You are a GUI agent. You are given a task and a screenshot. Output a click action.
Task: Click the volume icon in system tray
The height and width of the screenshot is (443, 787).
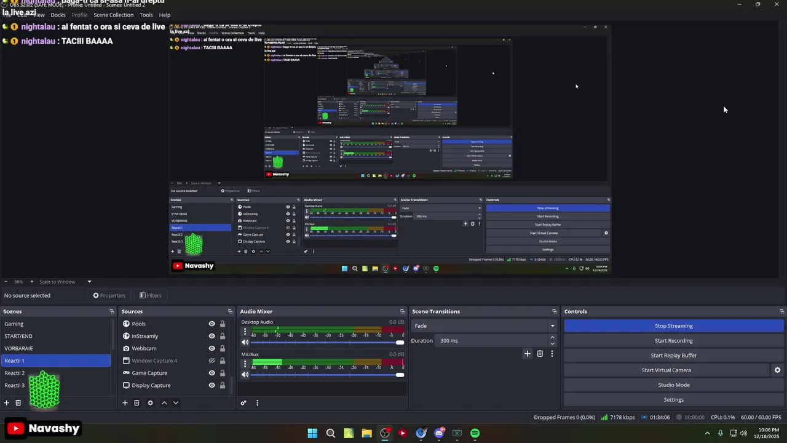coord(744,433)
